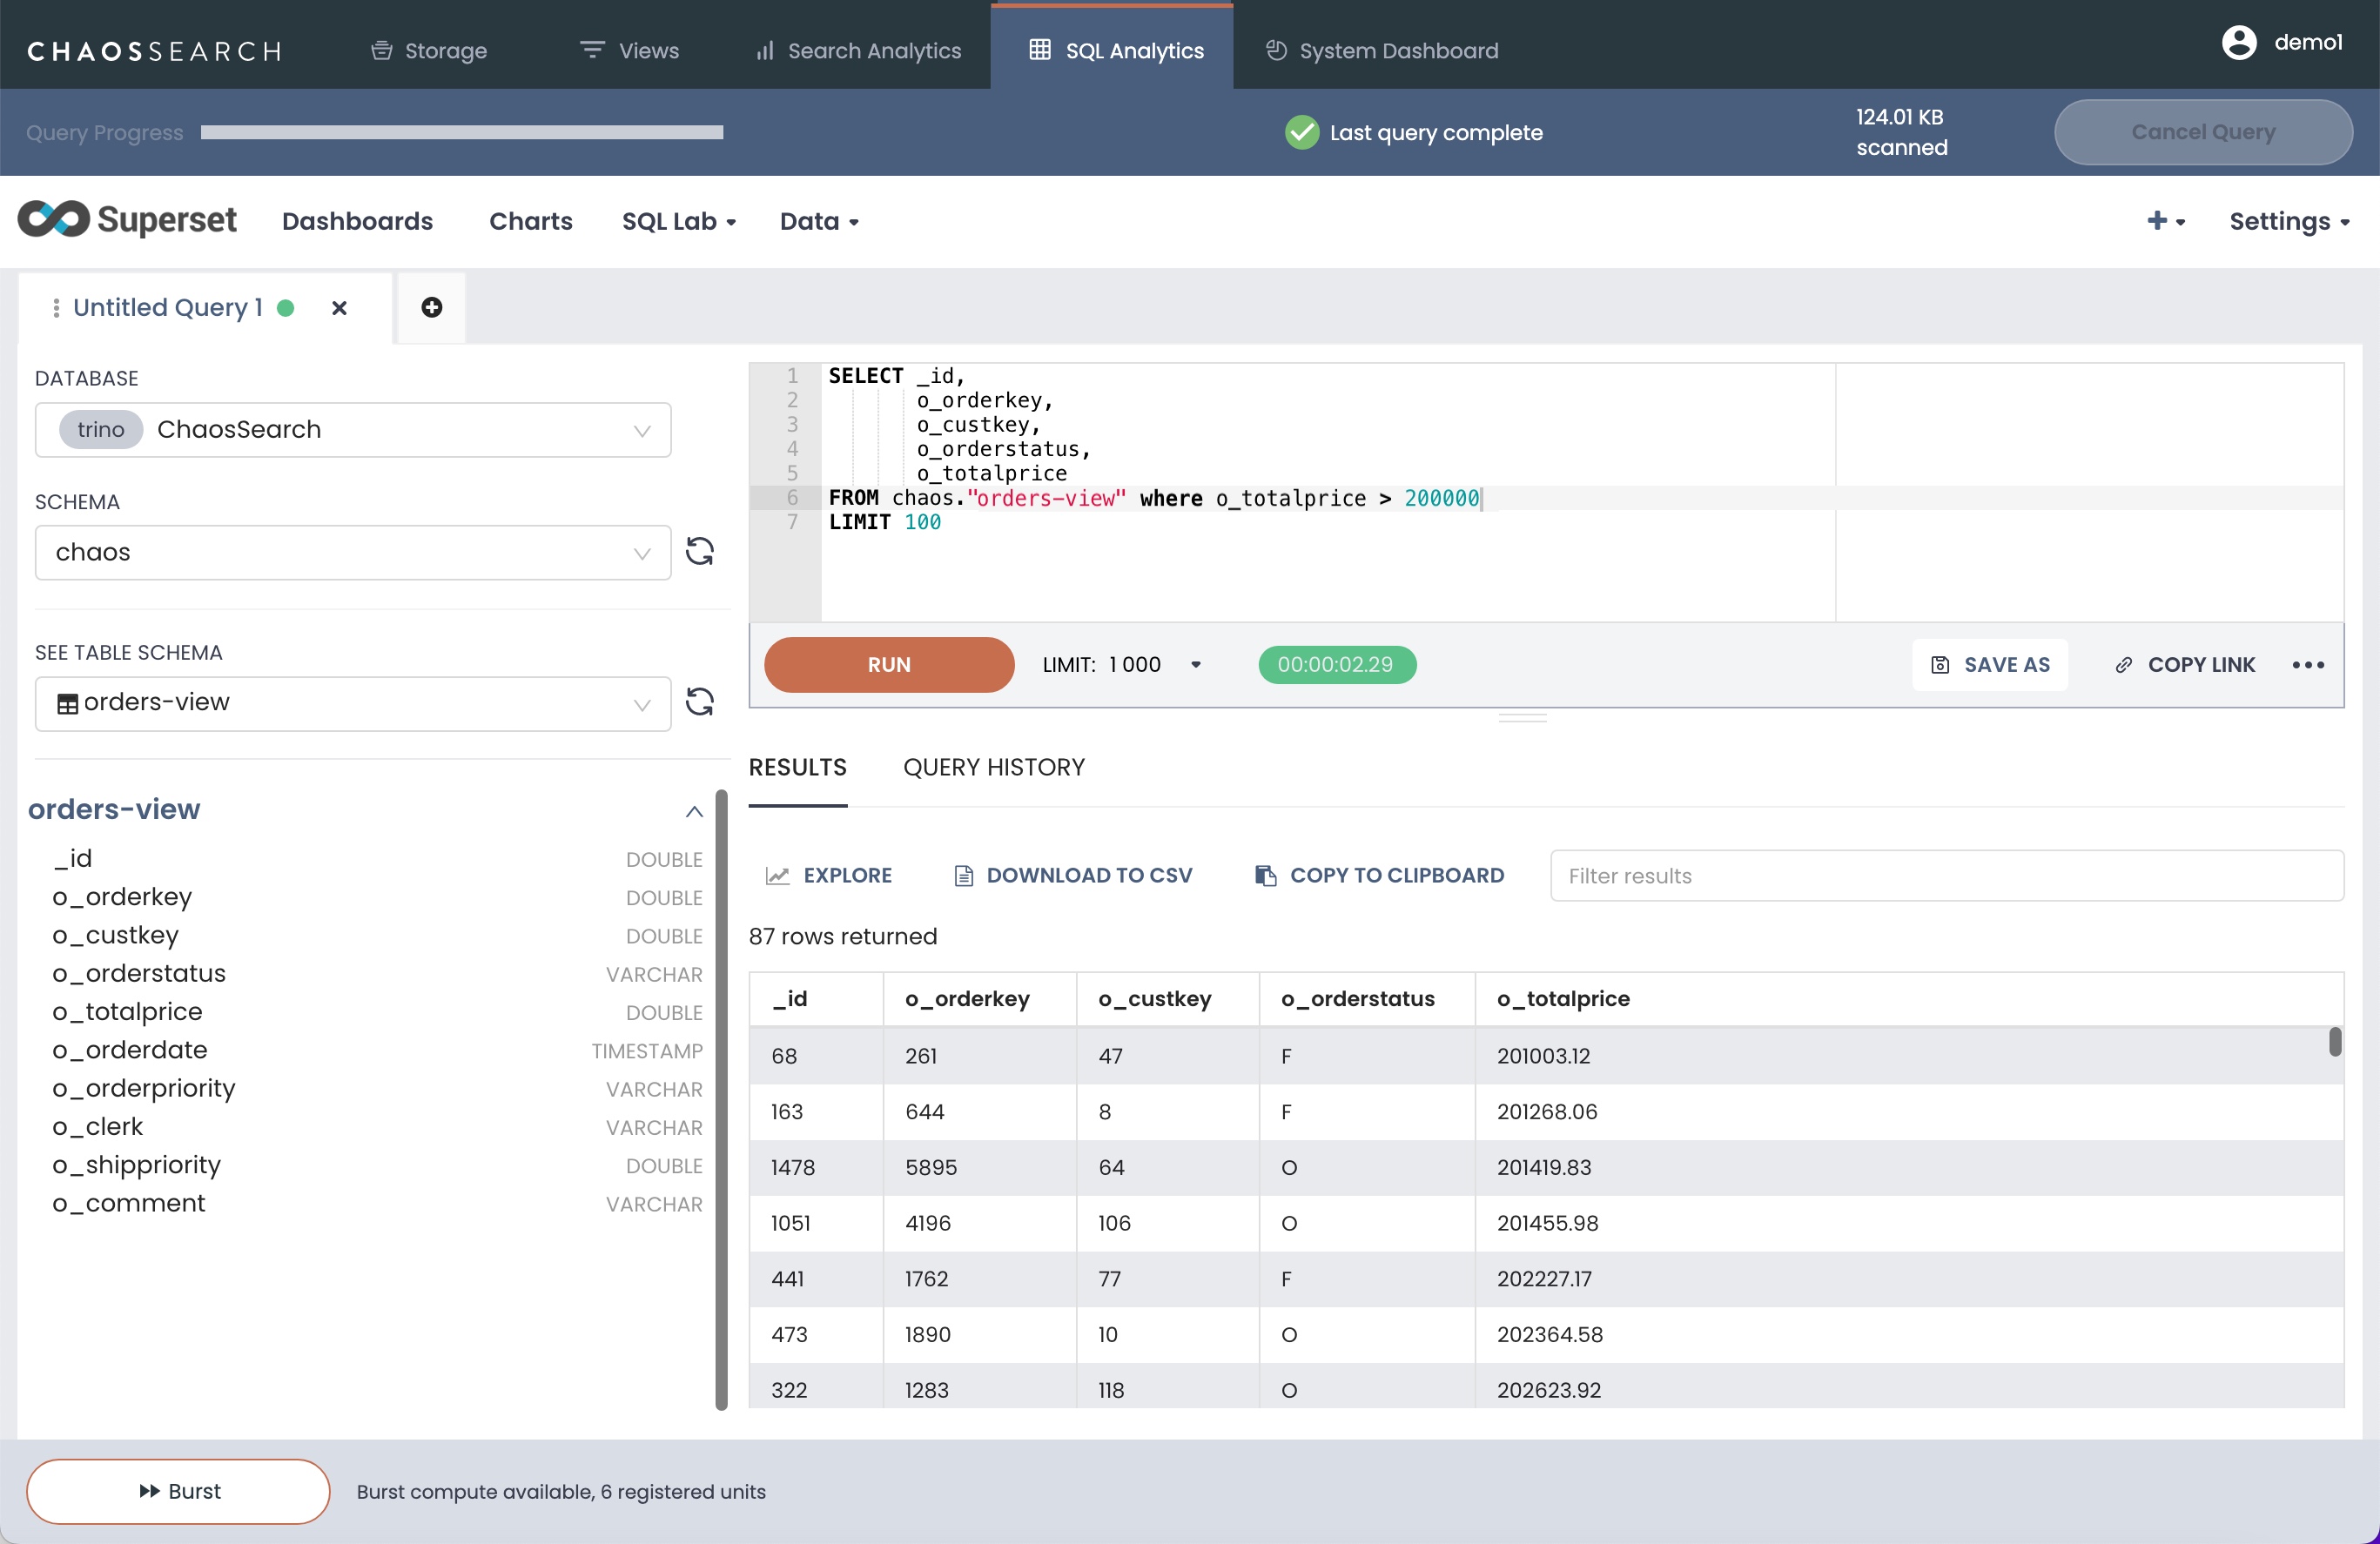The image size is (2380, 1544).
Task: Expand the chaos schema dropdown
Action: click(353, 553)
